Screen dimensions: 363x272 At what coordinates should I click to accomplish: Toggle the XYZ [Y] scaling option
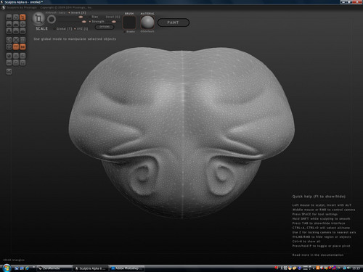tap(81, 28)
